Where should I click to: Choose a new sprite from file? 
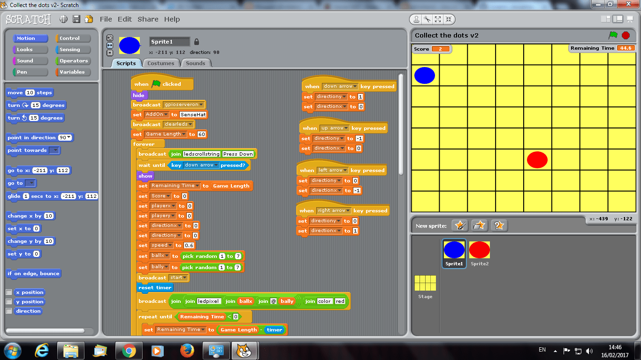tap(479, 225)
